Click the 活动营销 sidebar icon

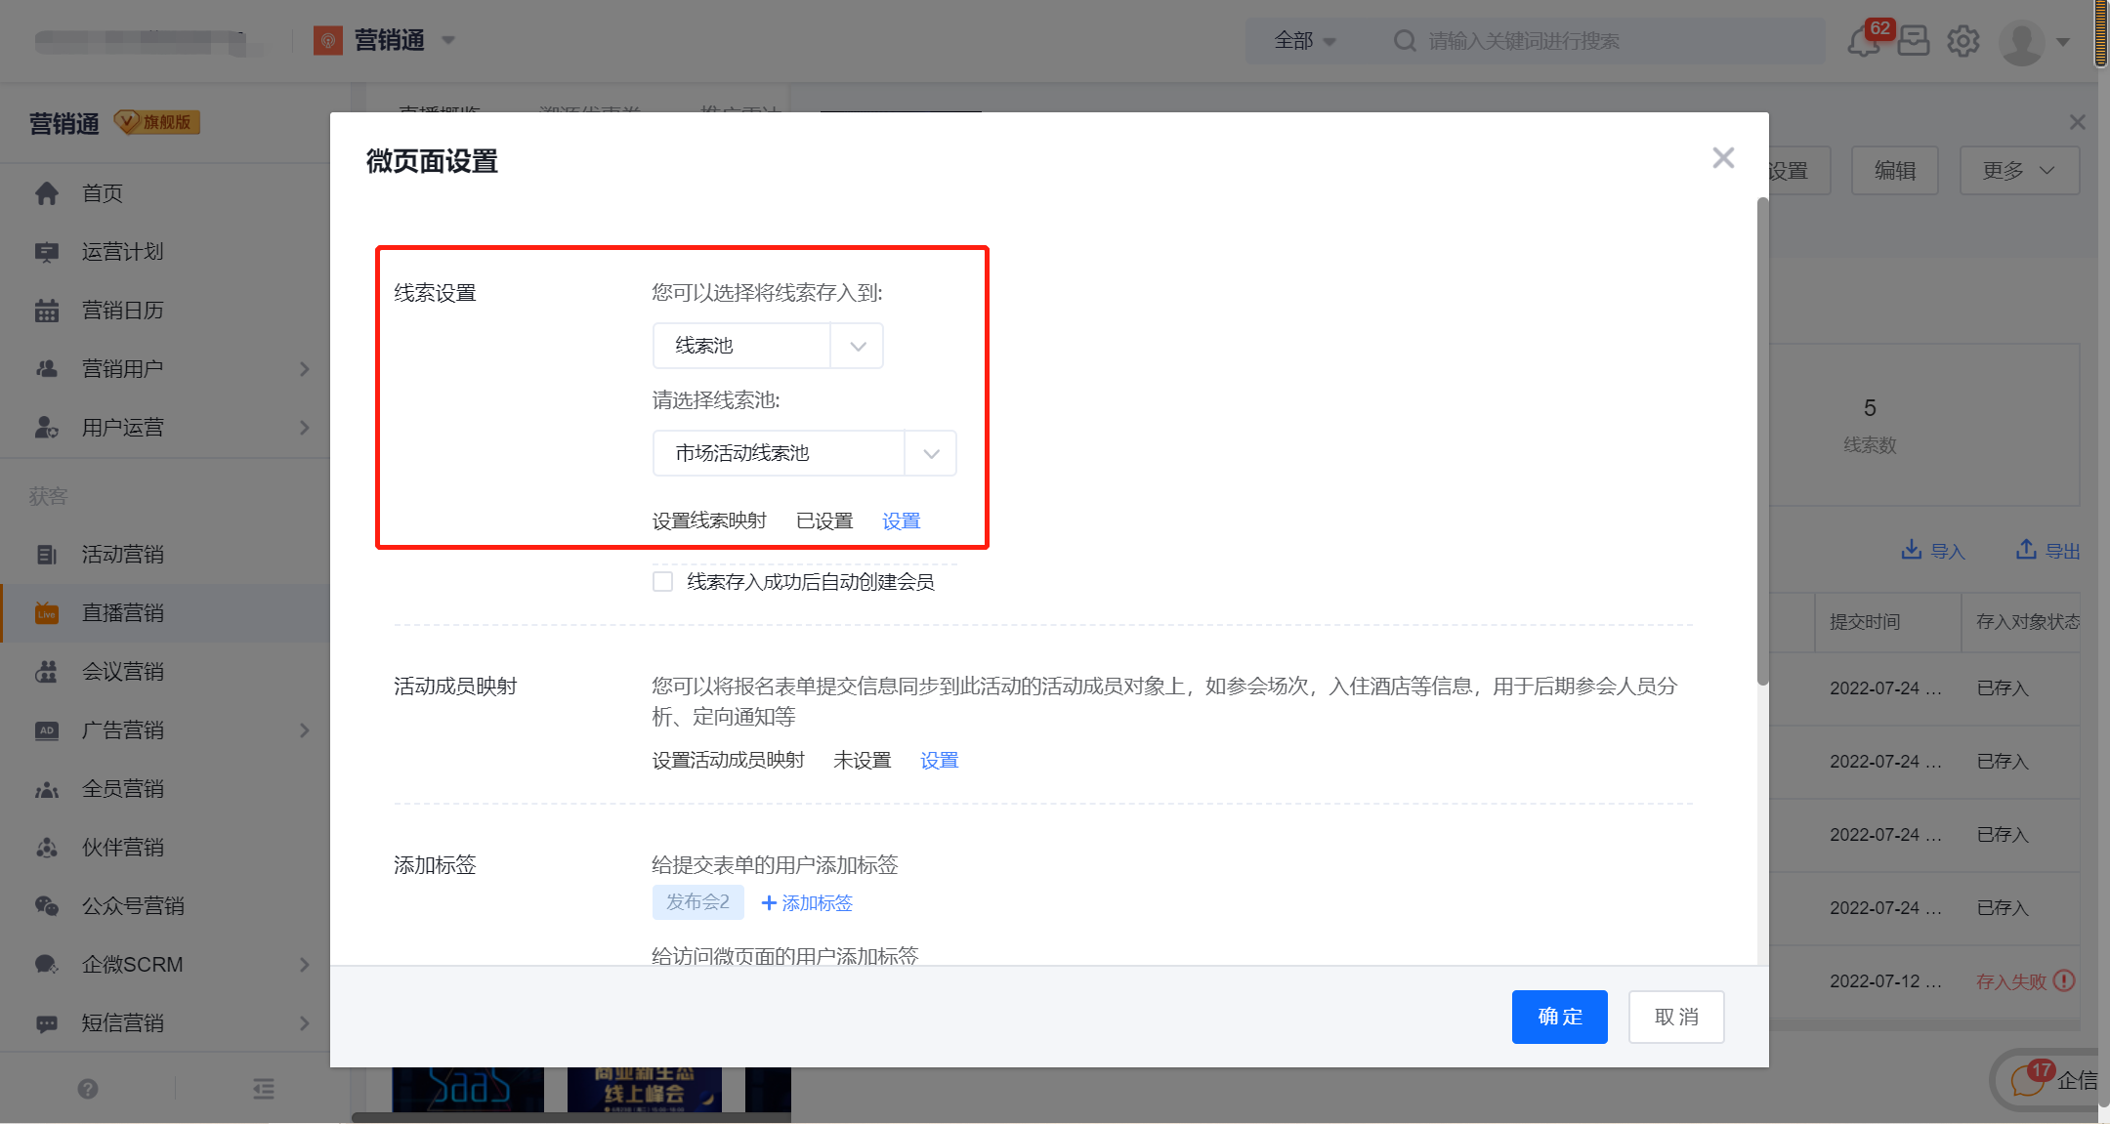click(47, 555)
